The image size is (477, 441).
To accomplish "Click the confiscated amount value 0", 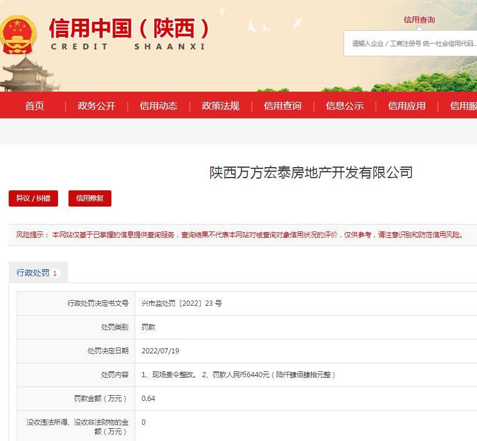I will [143, 422].
